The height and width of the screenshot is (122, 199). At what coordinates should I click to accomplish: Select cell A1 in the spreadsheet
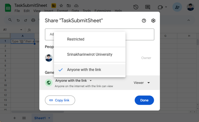23,41
